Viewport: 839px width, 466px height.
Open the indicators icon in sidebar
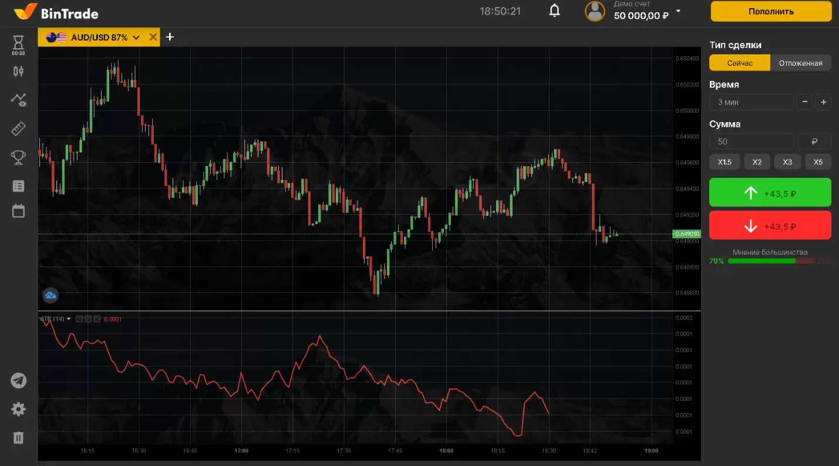pos(19,100)
